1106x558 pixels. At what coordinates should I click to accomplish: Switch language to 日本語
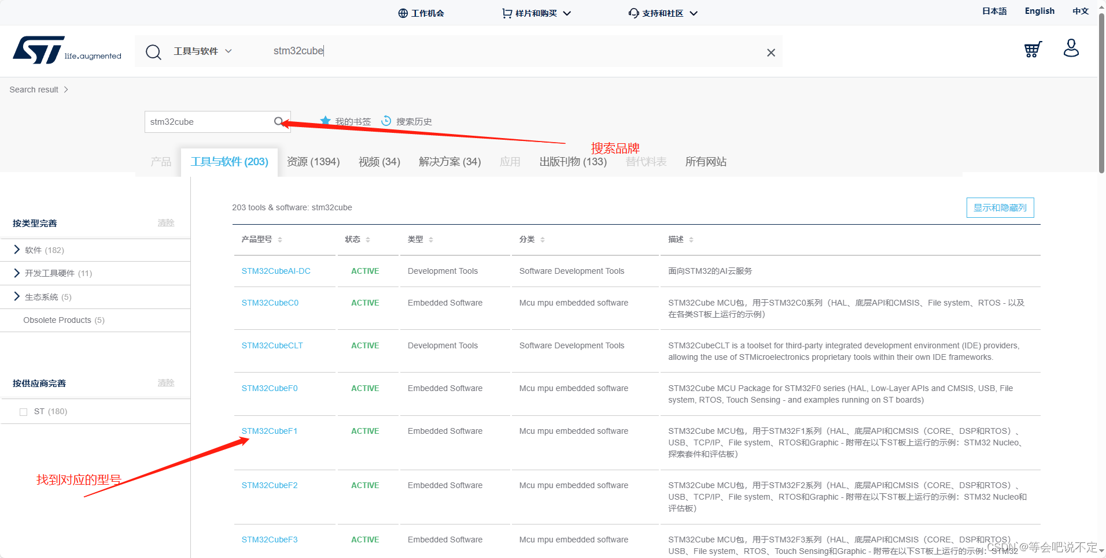994,11
